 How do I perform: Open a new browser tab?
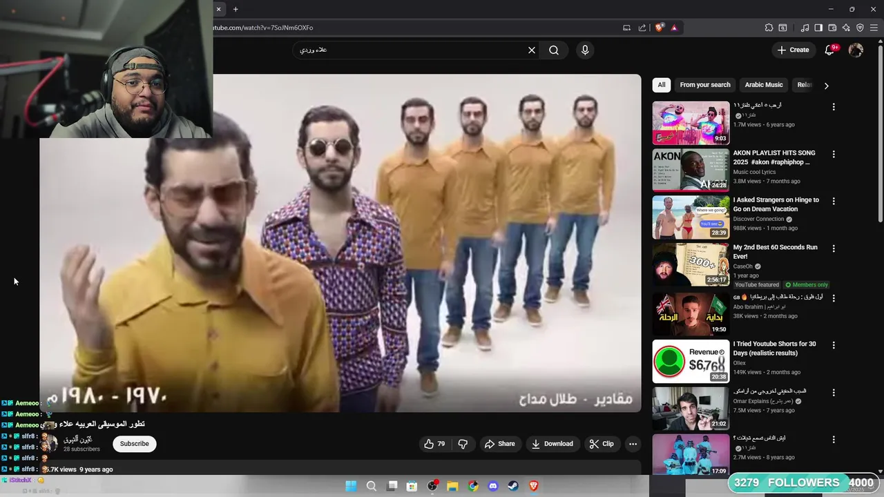236,9
